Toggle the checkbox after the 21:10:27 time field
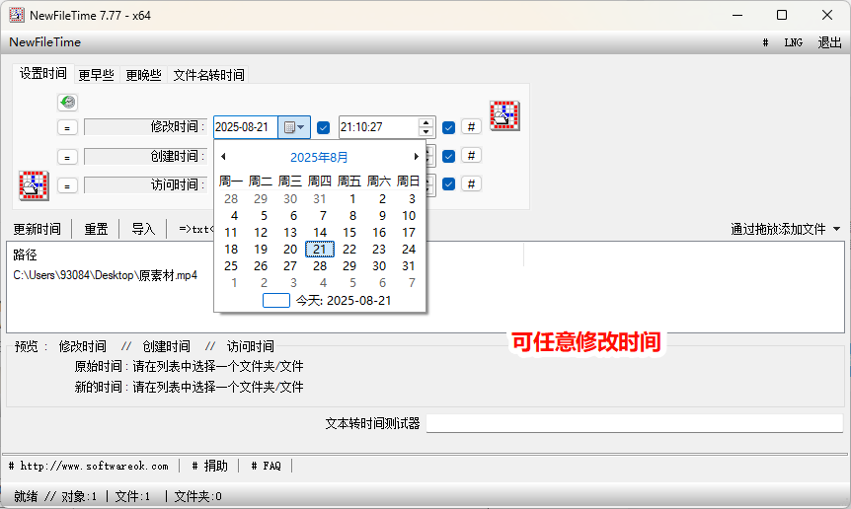851x509 pixels. coord(448,127)
